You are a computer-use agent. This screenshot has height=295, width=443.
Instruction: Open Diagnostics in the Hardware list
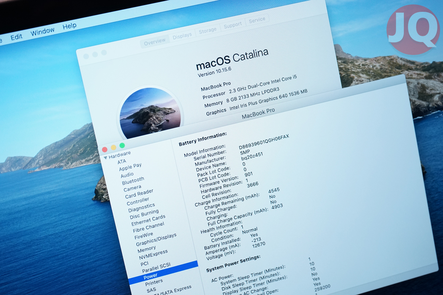(x=142, y=208)
